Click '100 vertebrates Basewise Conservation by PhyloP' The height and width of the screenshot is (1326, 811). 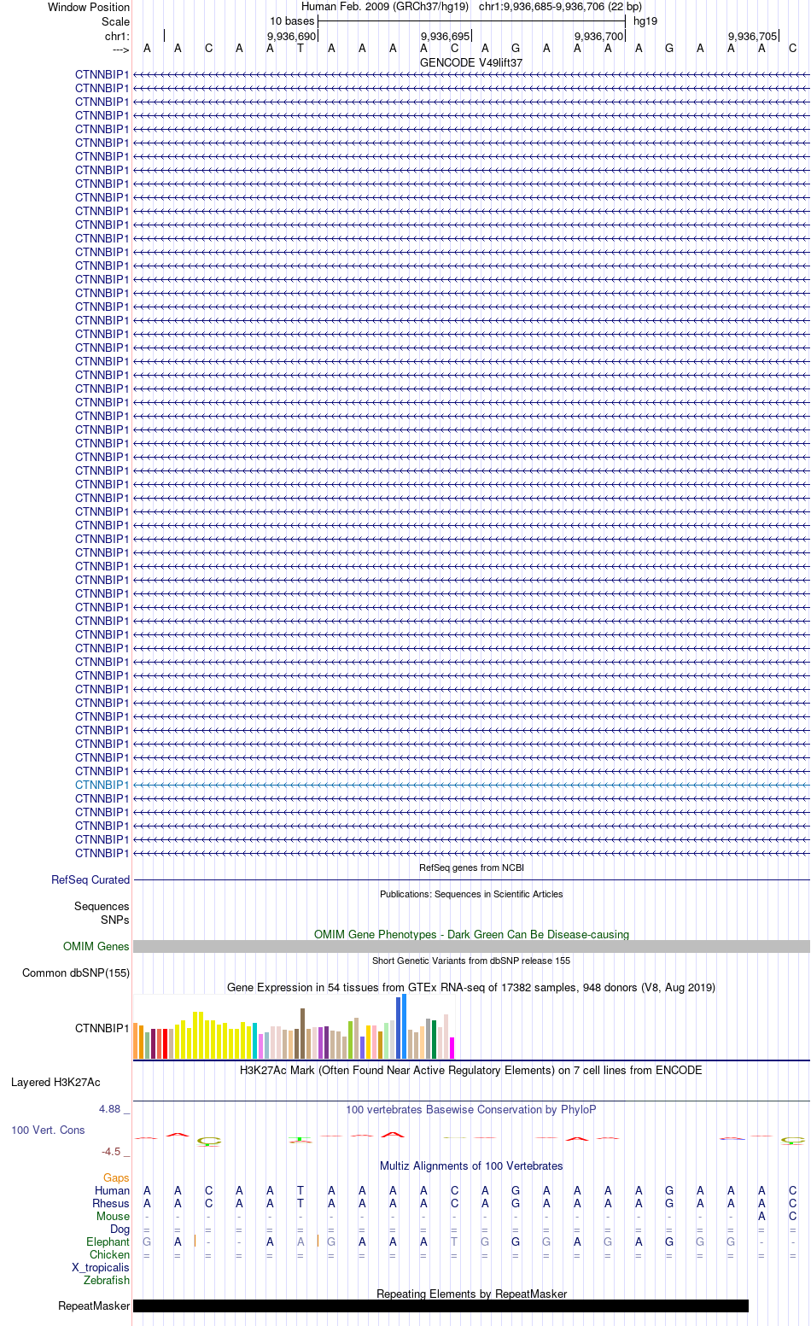[x=471, y=1109]
